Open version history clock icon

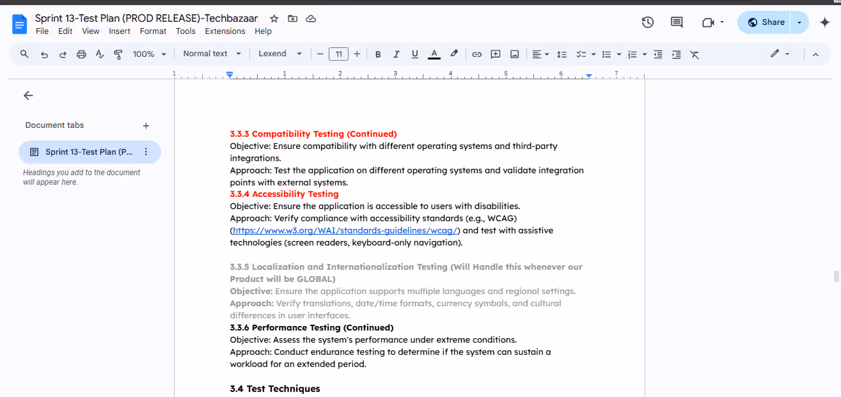click(x=647, y=22)
